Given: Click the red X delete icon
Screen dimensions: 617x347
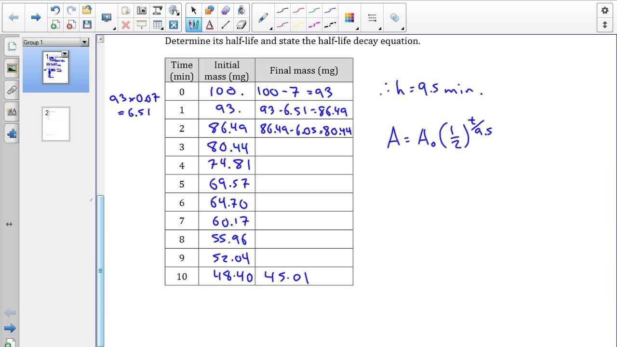Looking at the screenshot, I should click(x=126, y=25).
